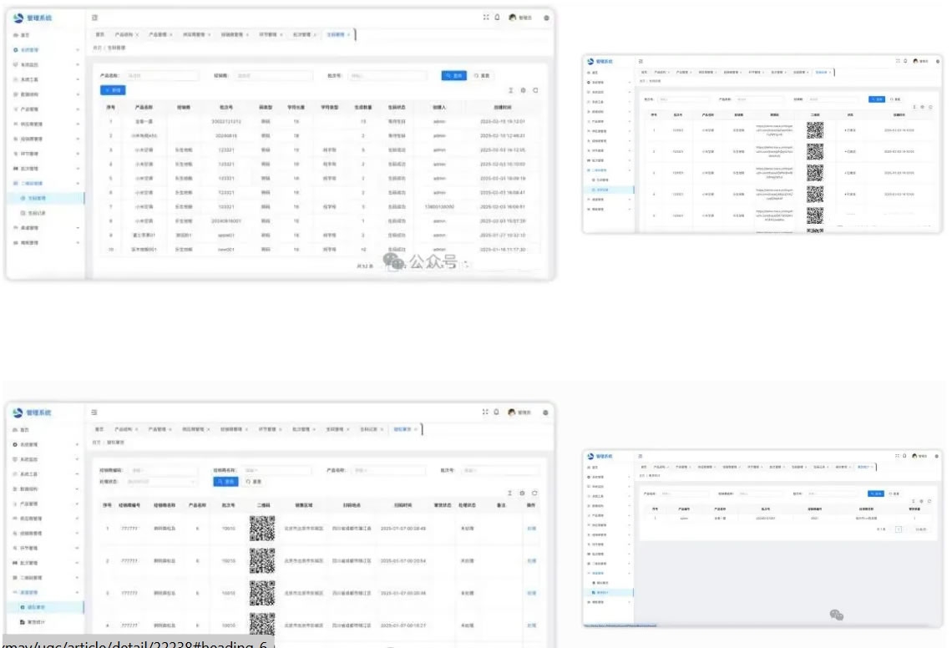This screenshot has width=952, height=648.
Task: Click 重置 reset button in top-left screenshot
Action: coord(482,76)
